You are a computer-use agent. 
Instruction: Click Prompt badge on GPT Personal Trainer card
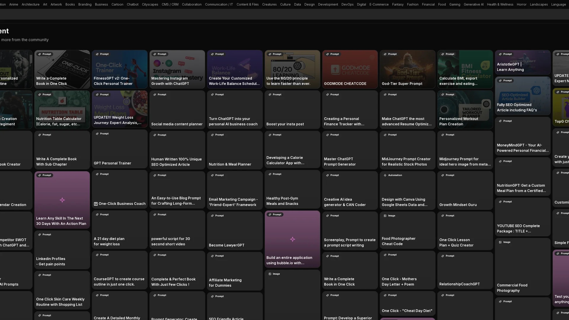pos(102,134)
